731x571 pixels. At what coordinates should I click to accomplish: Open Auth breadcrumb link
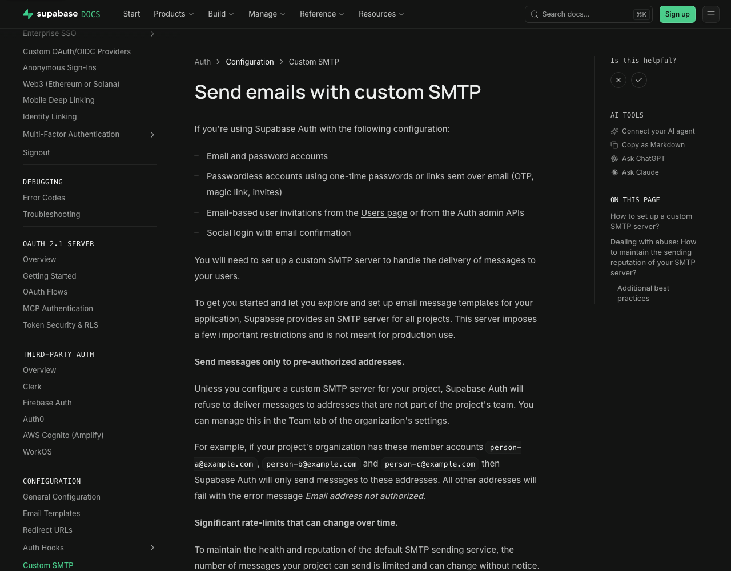point(203,62)
